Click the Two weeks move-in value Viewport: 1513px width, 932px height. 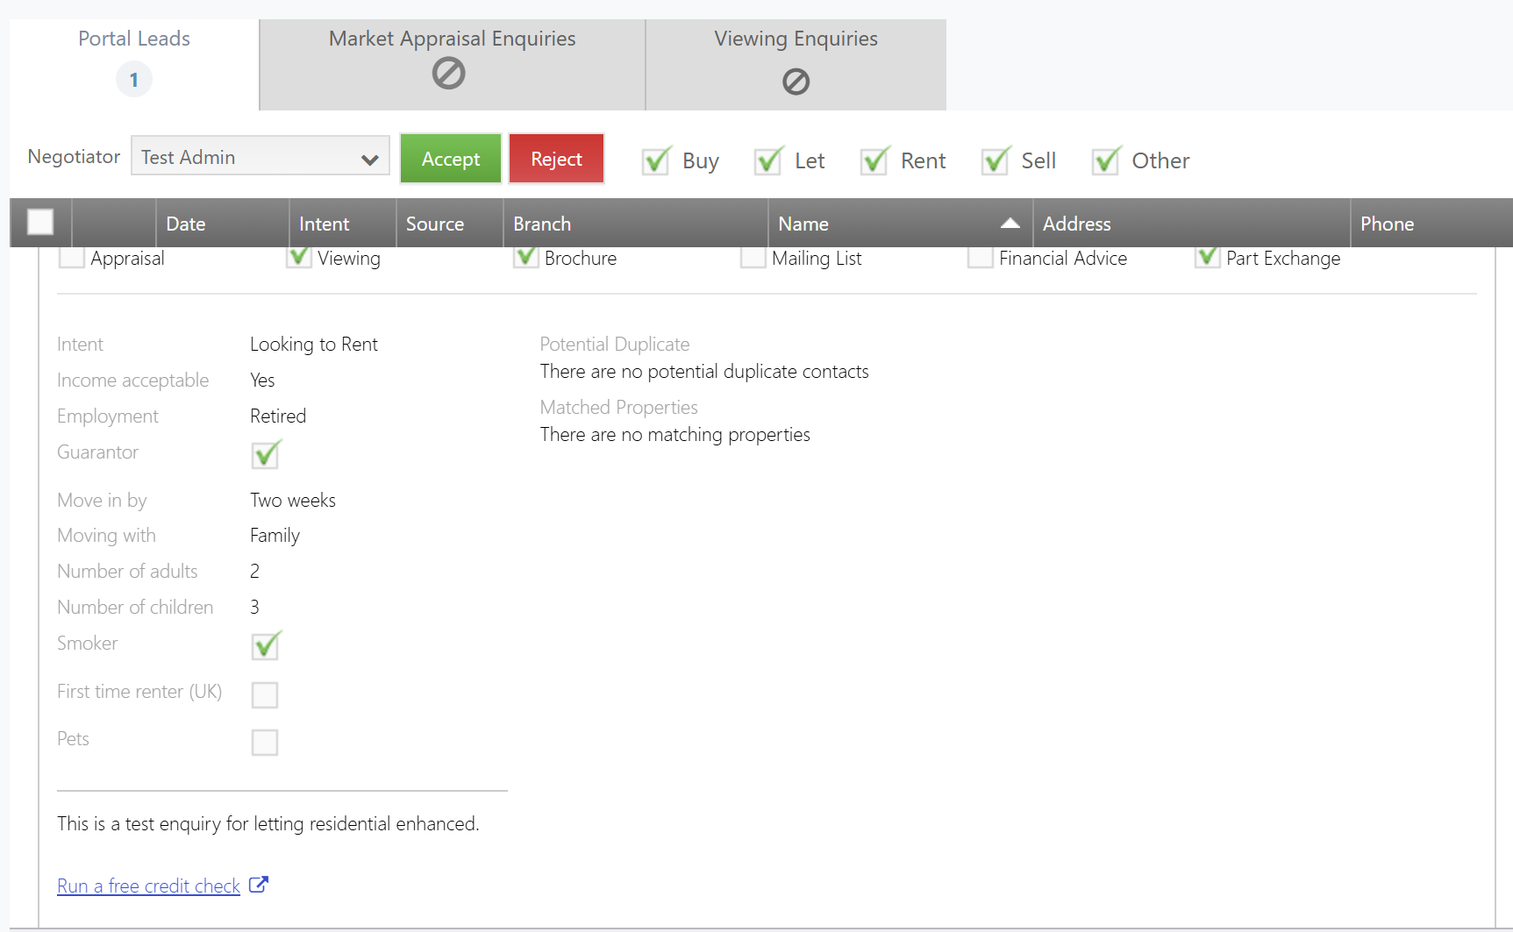293,500
